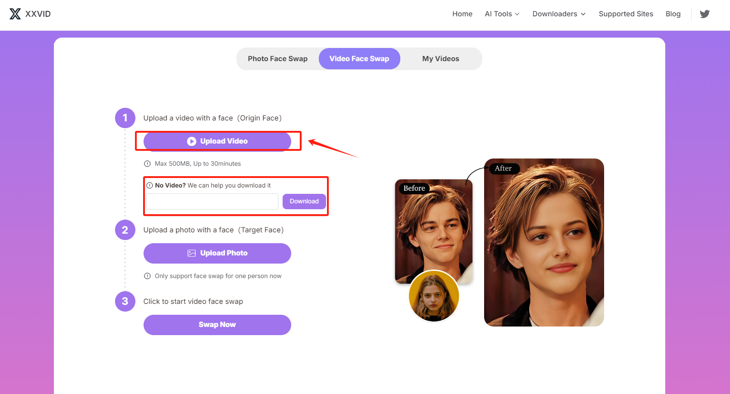Screen dimensions: 730x394
Task: Click 'Click to start video face swap' text
Action: coord(193,302)
